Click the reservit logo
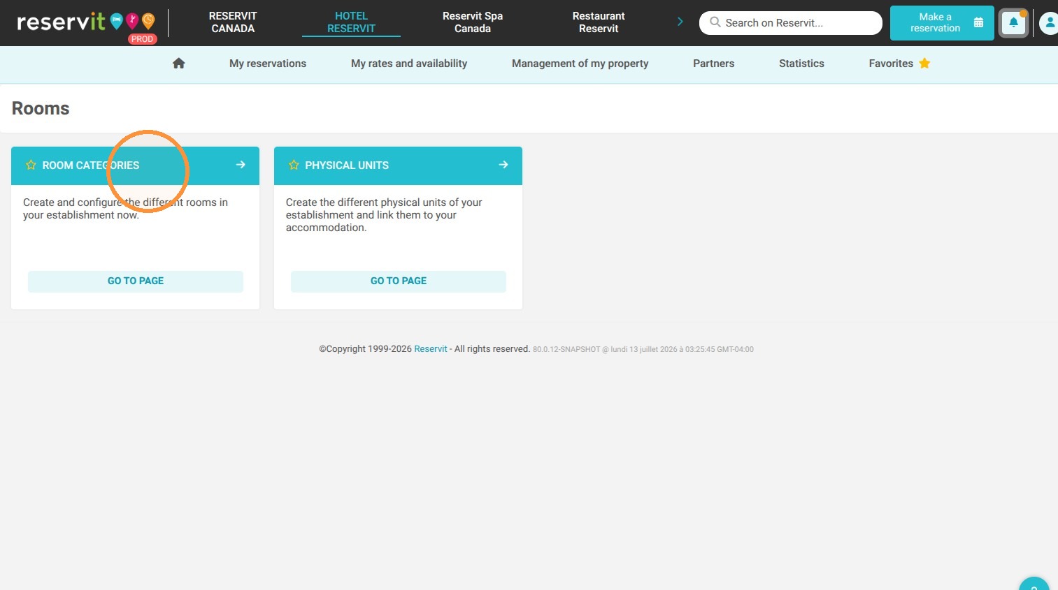 click(x=62, y=22)
